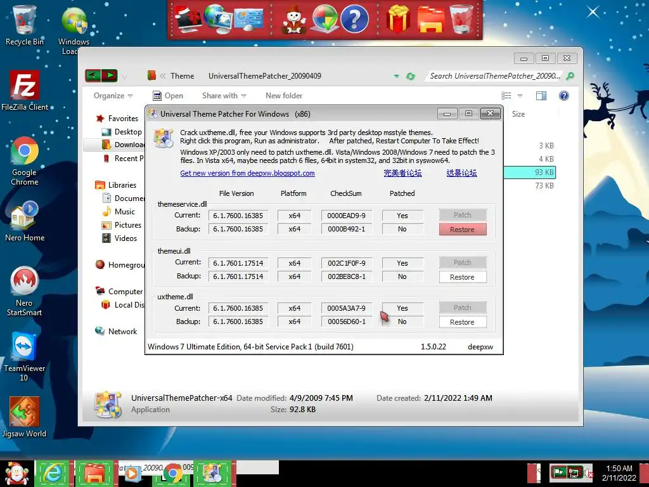Click the Santa-hat computer dock icon
649x487 pixels.
(188, 19)
